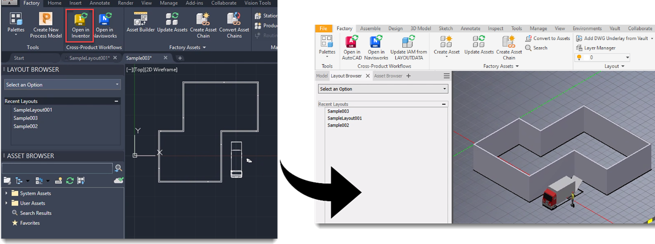
Task: Add new browser tab with plus in Inventor
Action: pos(408,76)
